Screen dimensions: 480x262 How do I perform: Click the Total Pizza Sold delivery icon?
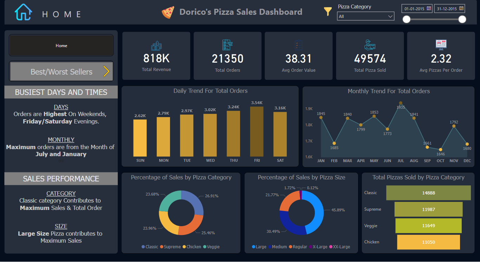(370, 45)
